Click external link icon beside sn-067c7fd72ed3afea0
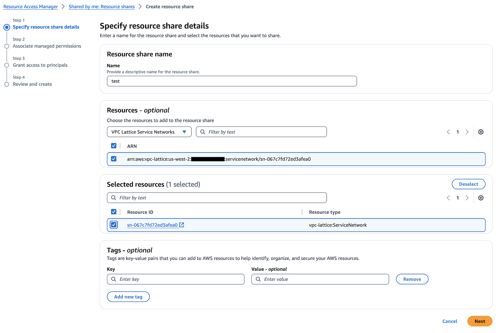The height and width of the screenshot is (333, 500). coord(182,225)
